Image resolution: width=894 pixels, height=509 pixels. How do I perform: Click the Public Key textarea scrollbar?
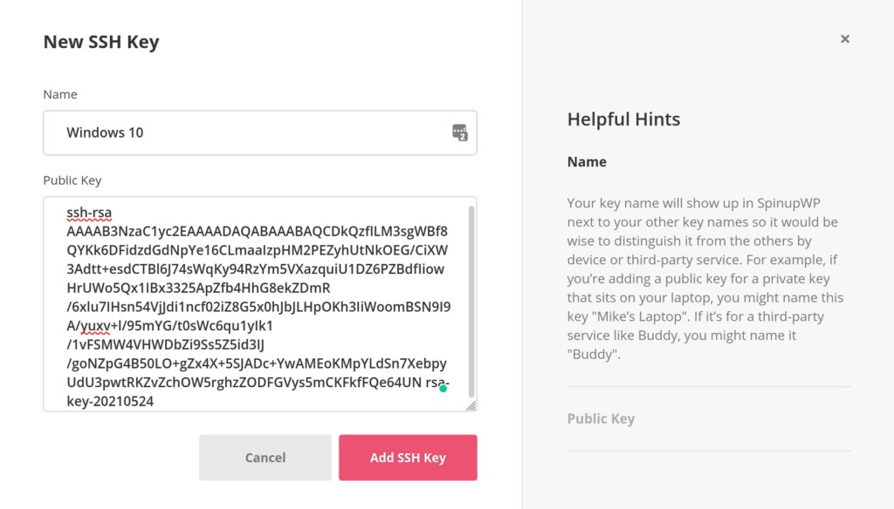pos(471,302)
